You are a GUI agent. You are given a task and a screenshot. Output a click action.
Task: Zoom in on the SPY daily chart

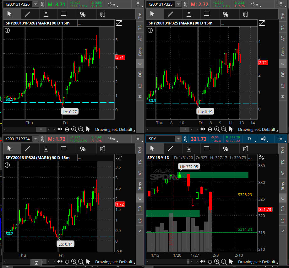217,261
